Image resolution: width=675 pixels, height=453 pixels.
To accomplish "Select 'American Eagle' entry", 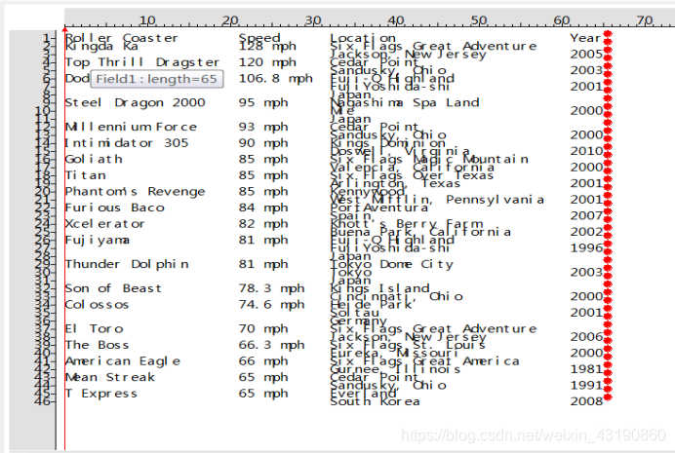I will pyautogui.click(x=123, y=361).
